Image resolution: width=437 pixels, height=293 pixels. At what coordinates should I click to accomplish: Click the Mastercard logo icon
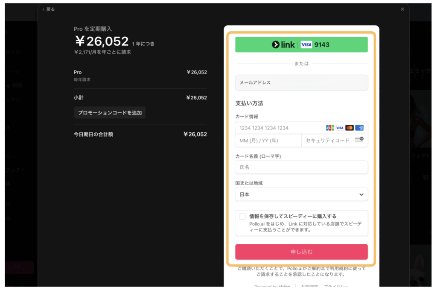350,128
